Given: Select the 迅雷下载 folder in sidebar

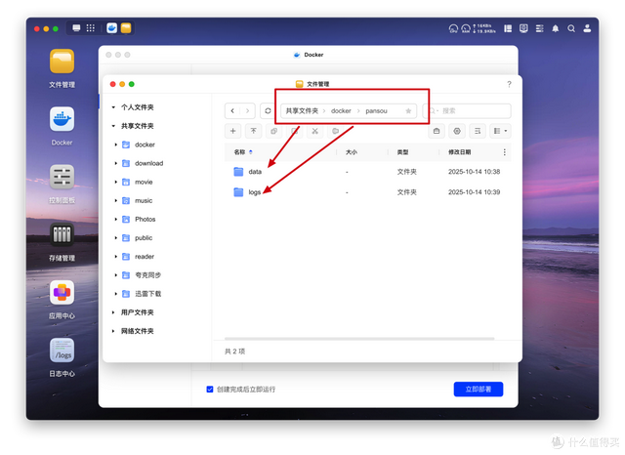Looking at the screenshot, I should click(147, 294).
